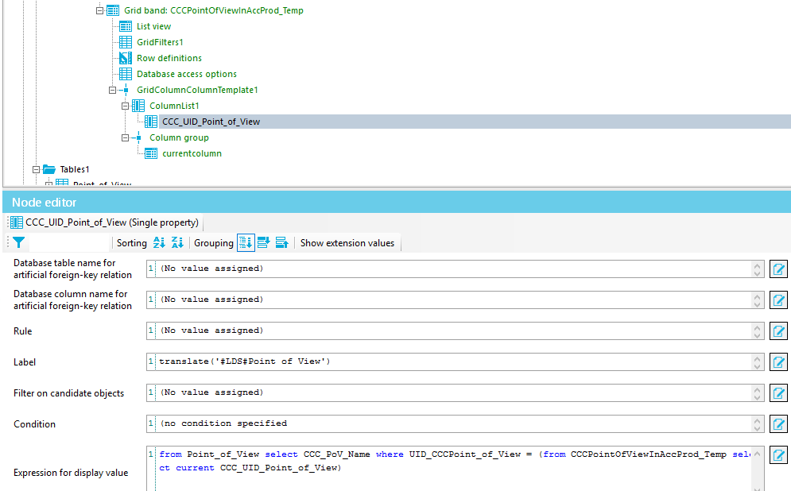The image size is (791, 491).
Task: Toggle Show extension values
Action: (346, 242)
